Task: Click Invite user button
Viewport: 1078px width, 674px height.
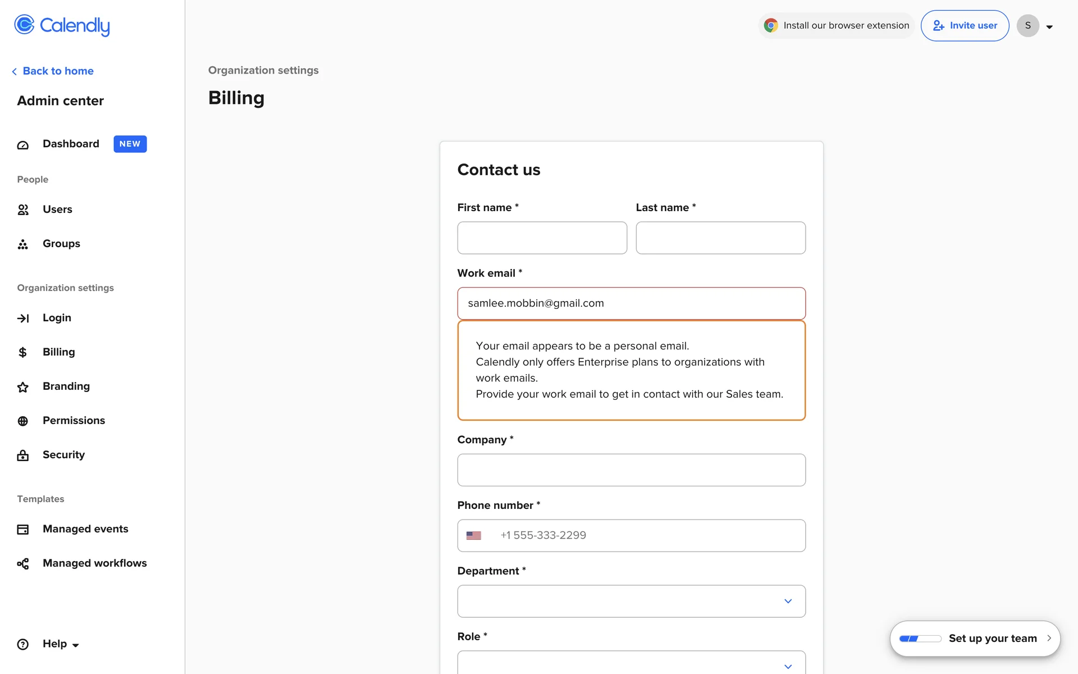Action: point(965,26)
